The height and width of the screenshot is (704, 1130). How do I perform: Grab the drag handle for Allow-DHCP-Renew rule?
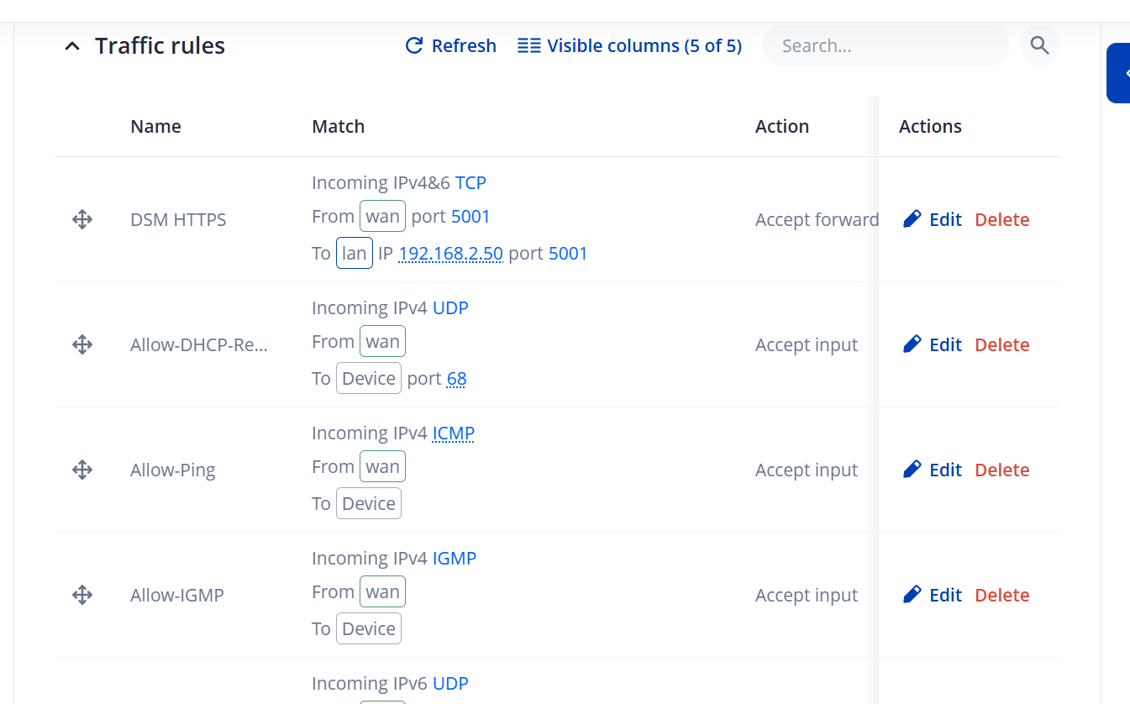(82, 345)
